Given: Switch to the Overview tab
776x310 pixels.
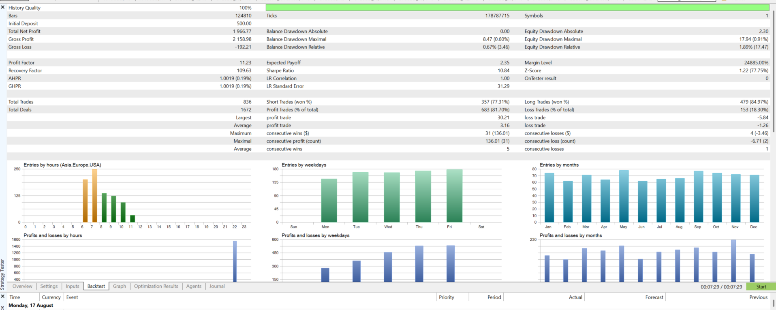Looking at the screenshot, I should 22,286.
